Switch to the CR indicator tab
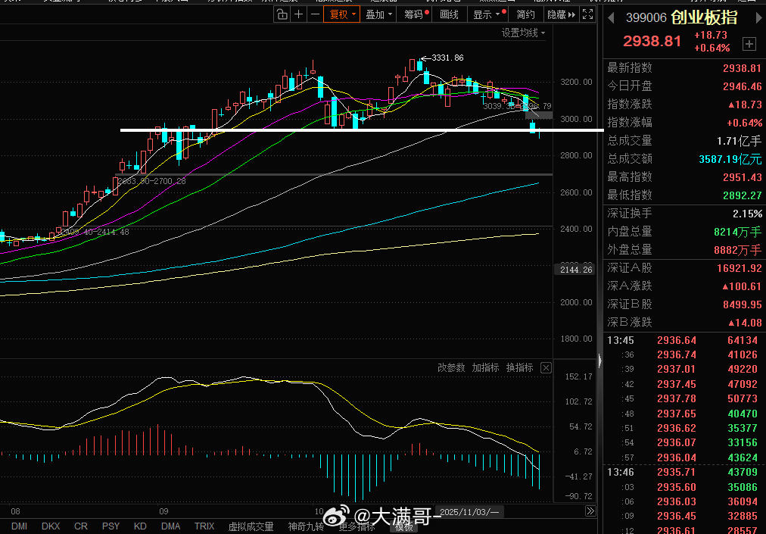This screenshot has width=766, height=534. (80, 526)
